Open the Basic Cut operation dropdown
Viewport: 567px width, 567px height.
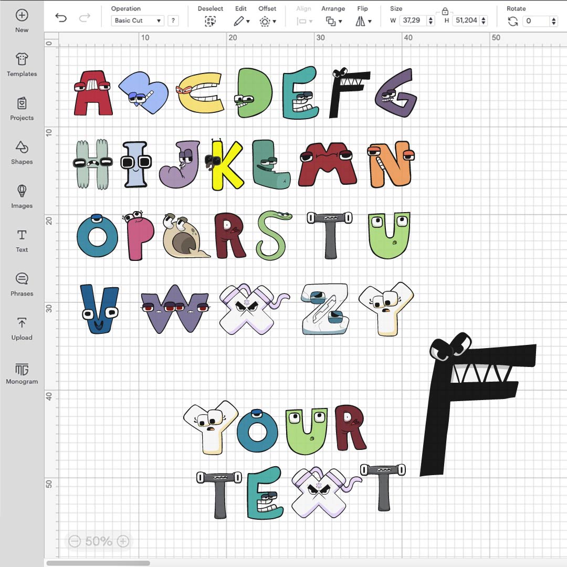coord(138,21)
